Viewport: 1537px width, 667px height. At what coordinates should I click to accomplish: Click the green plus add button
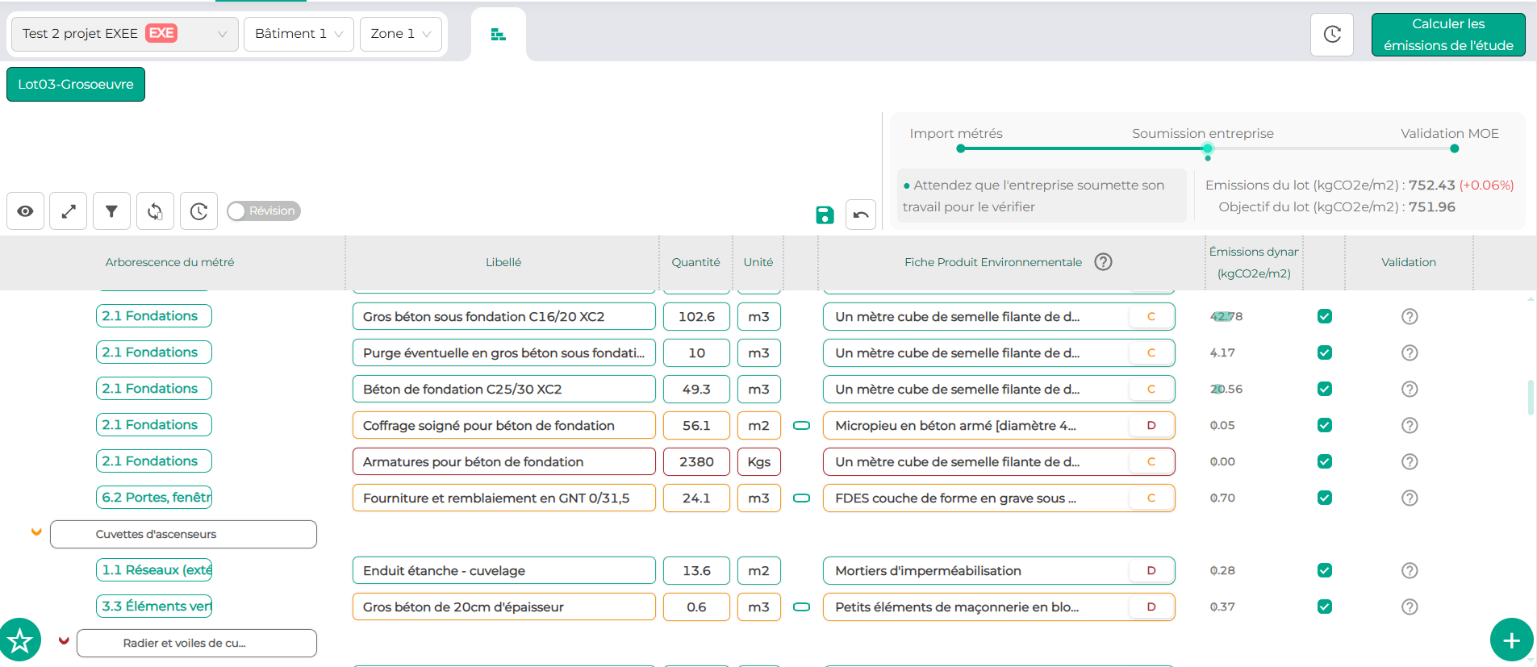tap(1510, 640)
